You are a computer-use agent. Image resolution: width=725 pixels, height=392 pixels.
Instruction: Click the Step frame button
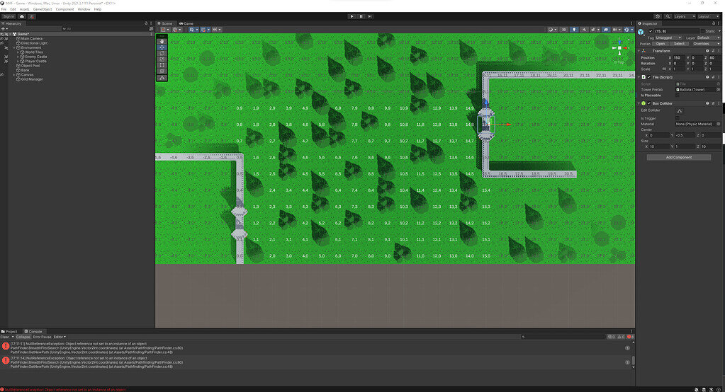370,16
